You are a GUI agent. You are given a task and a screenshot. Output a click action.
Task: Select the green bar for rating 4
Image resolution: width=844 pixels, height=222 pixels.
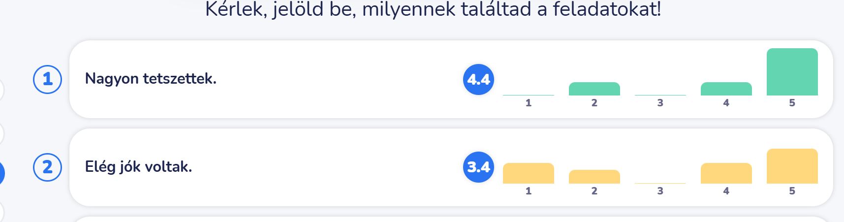(x=726, y=89)
